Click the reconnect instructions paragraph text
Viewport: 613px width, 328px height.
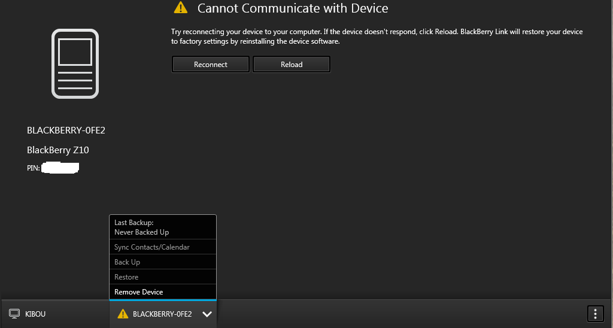[x=377, y=37]
